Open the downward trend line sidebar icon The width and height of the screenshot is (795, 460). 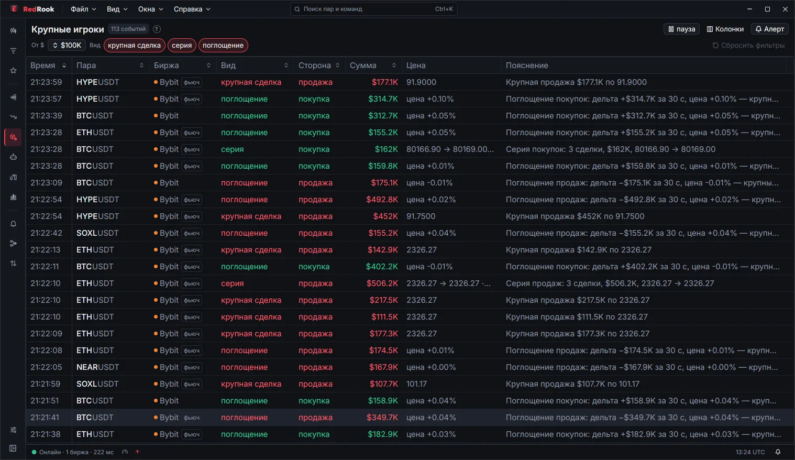(x=13, y=117)
